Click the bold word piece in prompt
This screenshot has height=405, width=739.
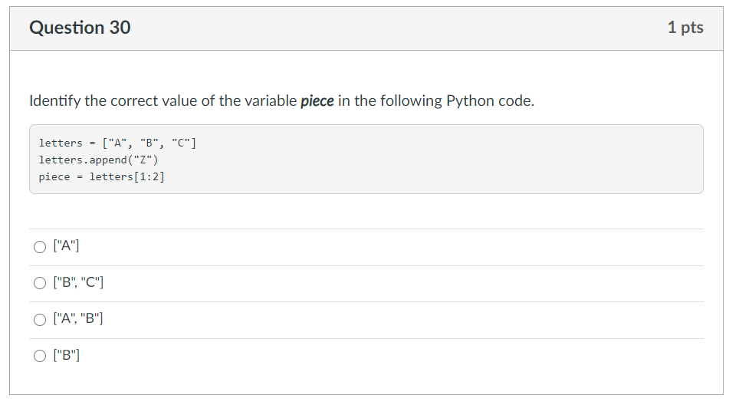point(317,101)
